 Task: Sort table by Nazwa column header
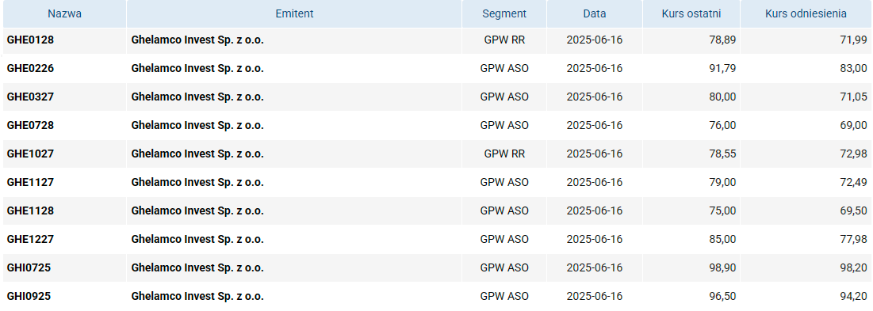pyautogui.click(x=64, y=14)
